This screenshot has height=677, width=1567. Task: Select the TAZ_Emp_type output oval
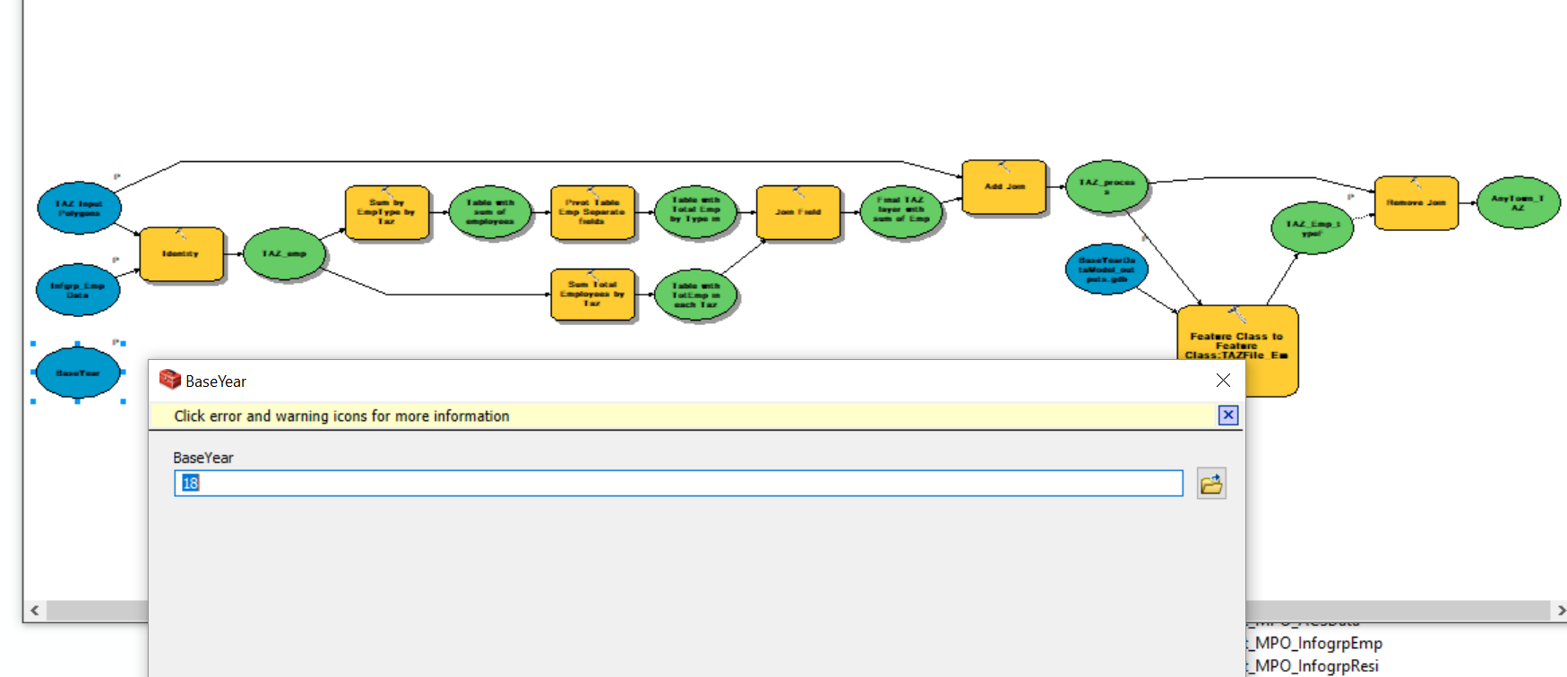click(1313, 227)
